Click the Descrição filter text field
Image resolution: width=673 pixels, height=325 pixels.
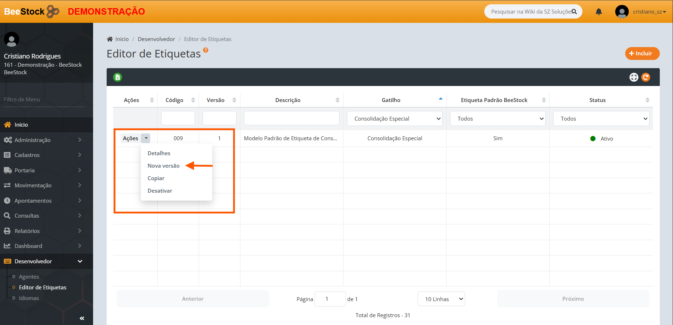tap(291, 118)
